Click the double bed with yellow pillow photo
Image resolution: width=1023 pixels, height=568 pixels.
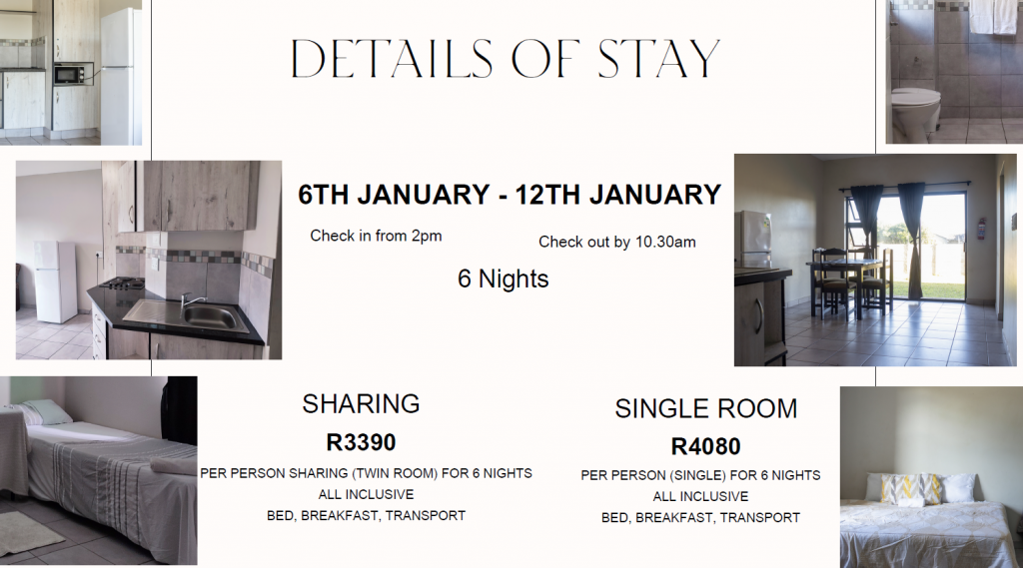[x=932, y=477]
